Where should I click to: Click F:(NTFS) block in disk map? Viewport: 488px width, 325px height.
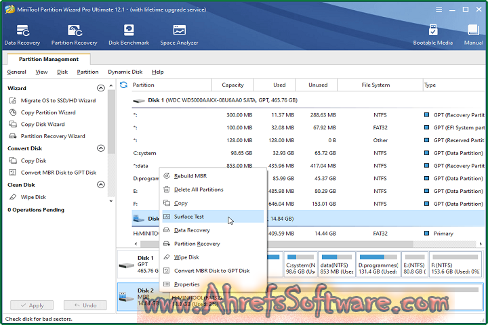coord(455,265)
